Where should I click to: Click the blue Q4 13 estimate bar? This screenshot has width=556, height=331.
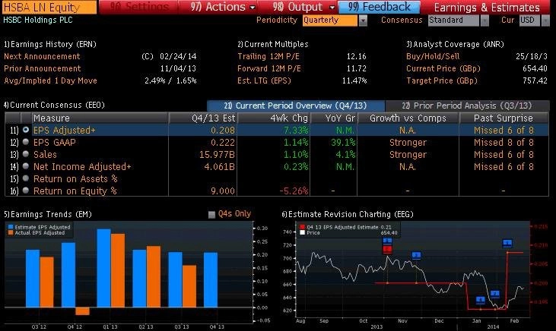211,279
